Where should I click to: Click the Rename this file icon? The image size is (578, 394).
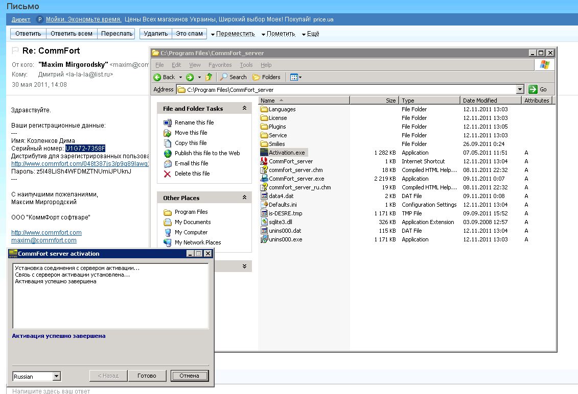tap(167, 122)
